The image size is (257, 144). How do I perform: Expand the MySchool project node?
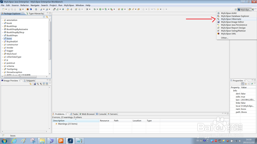click(3, 54)
